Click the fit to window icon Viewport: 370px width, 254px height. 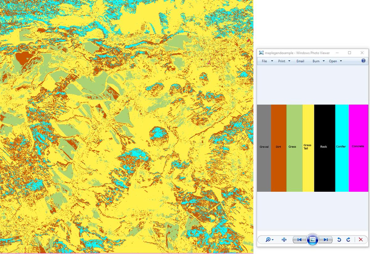(x=284, y=240)
